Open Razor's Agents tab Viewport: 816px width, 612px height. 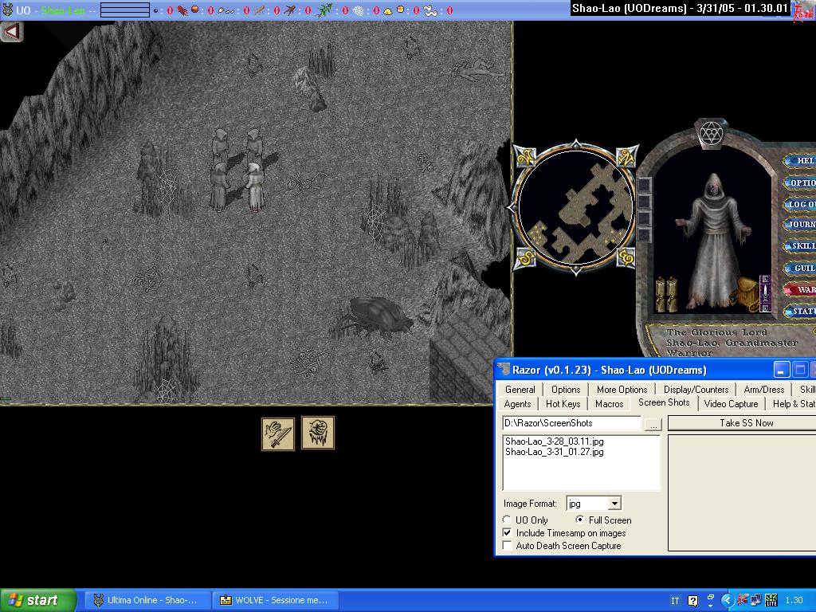tap(517, 404)
